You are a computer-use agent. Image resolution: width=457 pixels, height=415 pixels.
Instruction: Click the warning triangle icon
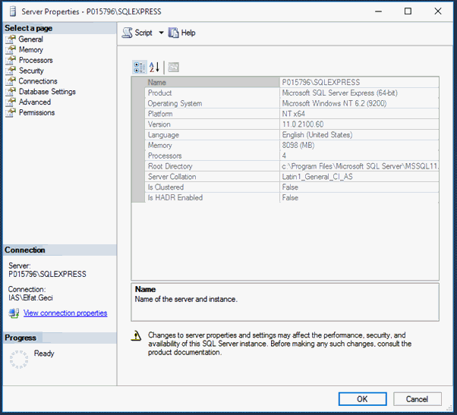(x=136, y=336)
